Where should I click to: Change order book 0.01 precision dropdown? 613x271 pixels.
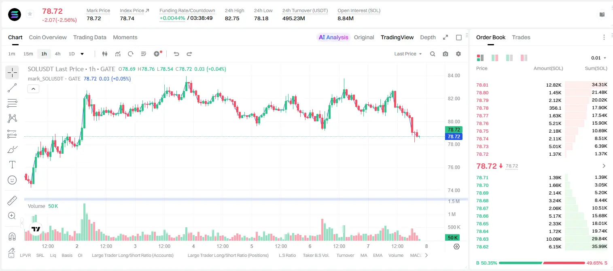[599, 58]
